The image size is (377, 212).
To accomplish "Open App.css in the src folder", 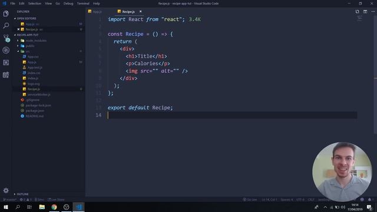I will coord(33,57).
